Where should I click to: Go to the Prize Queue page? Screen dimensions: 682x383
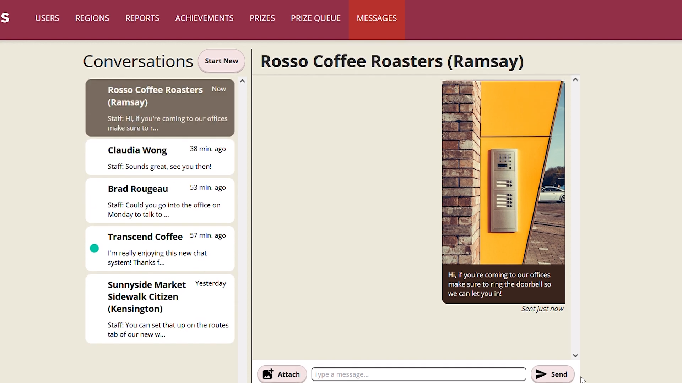click(x=315, y=18)
